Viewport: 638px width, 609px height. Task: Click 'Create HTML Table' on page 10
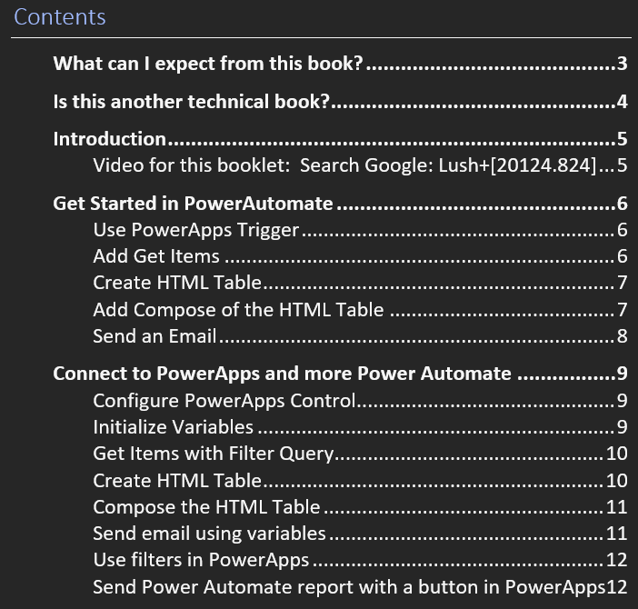(x=177, y=480)
